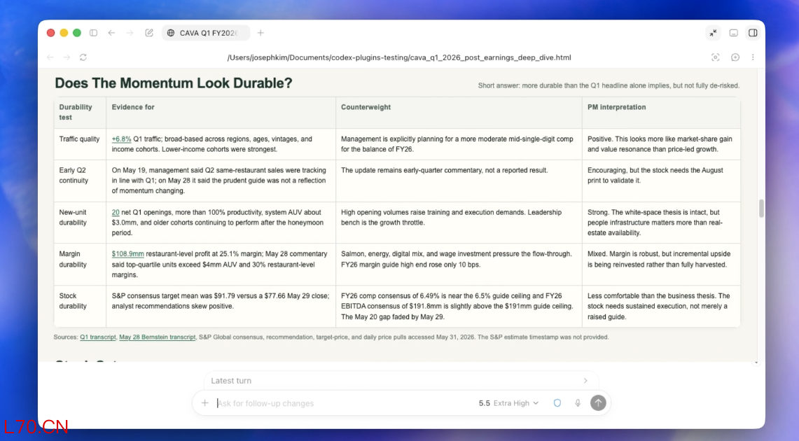Viewport: 799px width, 441px height.
Task: Open a new tab with plus icon
Action: (x=260, y=33)
